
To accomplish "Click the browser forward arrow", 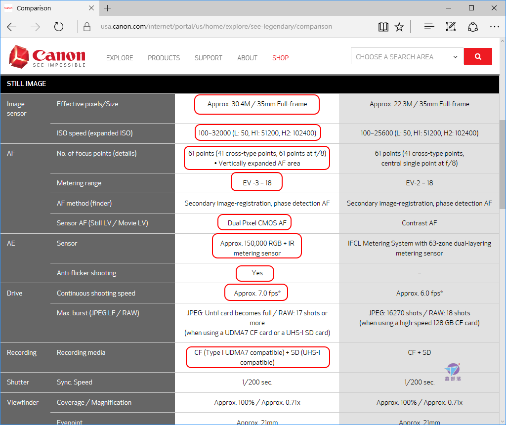I will coord(35,27).
